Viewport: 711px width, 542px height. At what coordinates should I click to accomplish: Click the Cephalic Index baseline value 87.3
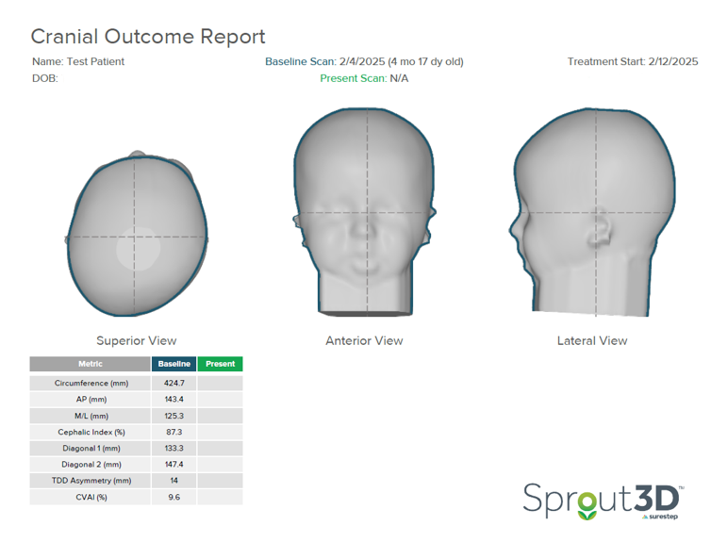coord(174,432)
